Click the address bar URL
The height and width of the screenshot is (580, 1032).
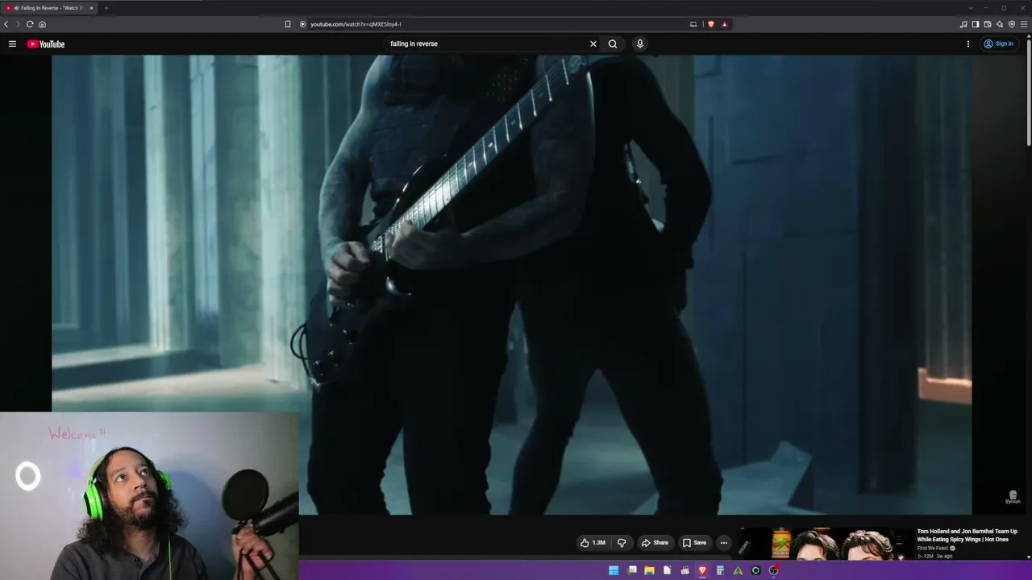point(356,24)
